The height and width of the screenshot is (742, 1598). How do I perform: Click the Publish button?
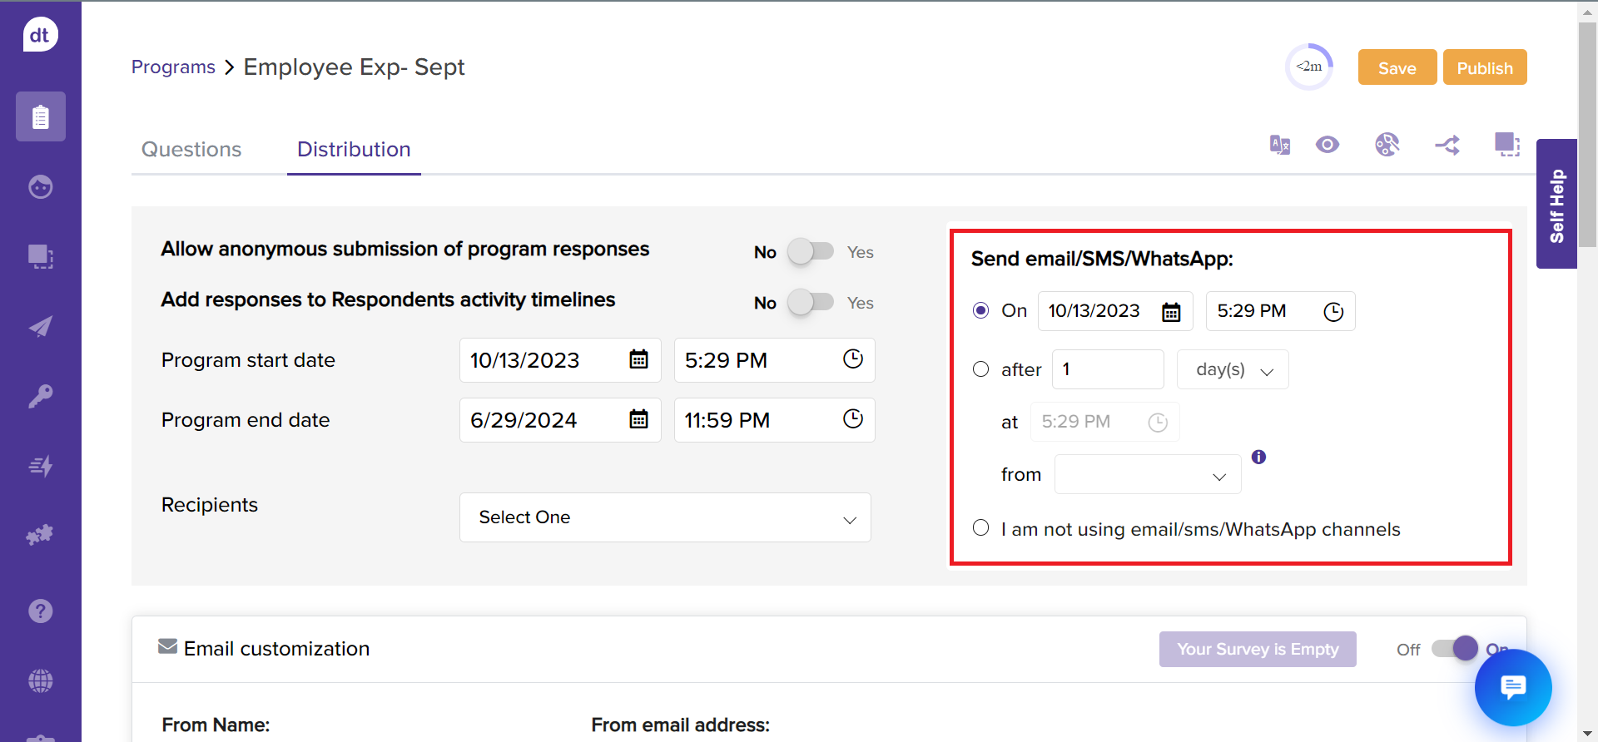click(x=1484, y=67)
